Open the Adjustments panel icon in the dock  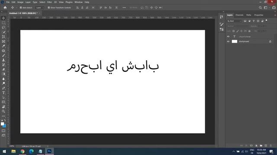coord(222,29)
